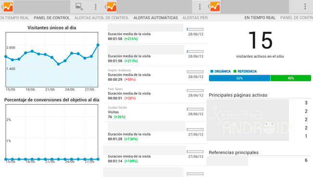This screenshot has height=177, width=313.
Task: Open the alert showing 00:01:28 (+134%)
Action: pos(156,133)
